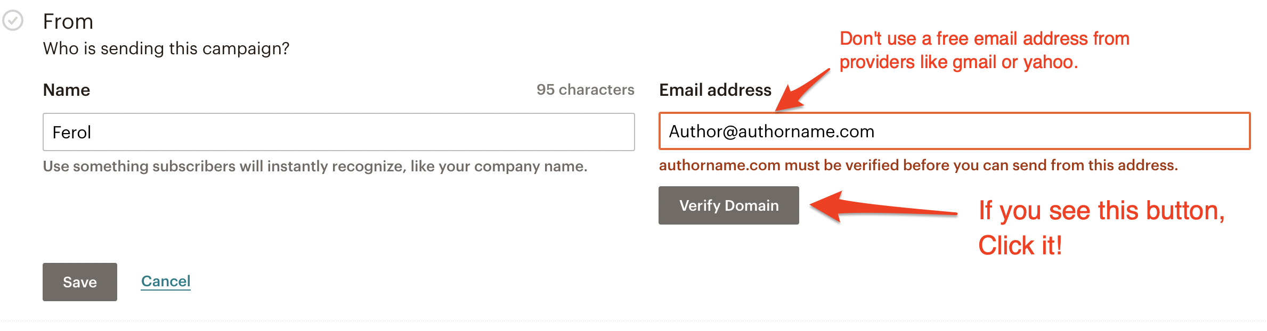Click the helper text about company name

[x=315, y=167]
